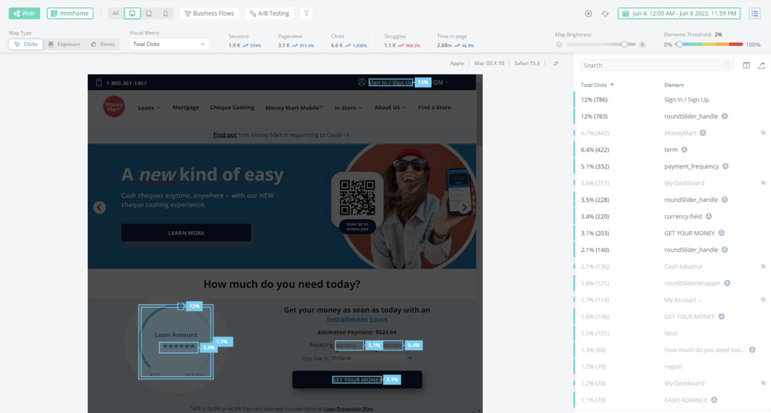This screenshot has height=413, width=771.
Task: Expand the Loans menu on the site
Action: click(149, 108)
